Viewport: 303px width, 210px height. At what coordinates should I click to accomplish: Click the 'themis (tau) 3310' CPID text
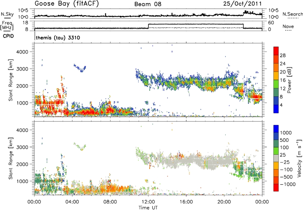click(x=58, y=38)
